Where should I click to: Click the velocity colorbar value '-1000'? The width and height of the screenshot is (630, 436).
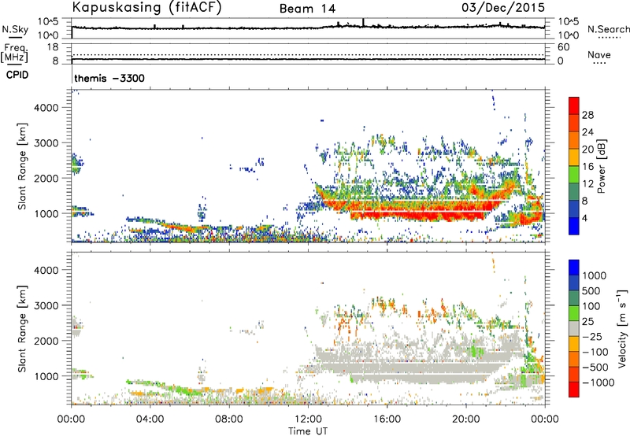coord(598,382)
